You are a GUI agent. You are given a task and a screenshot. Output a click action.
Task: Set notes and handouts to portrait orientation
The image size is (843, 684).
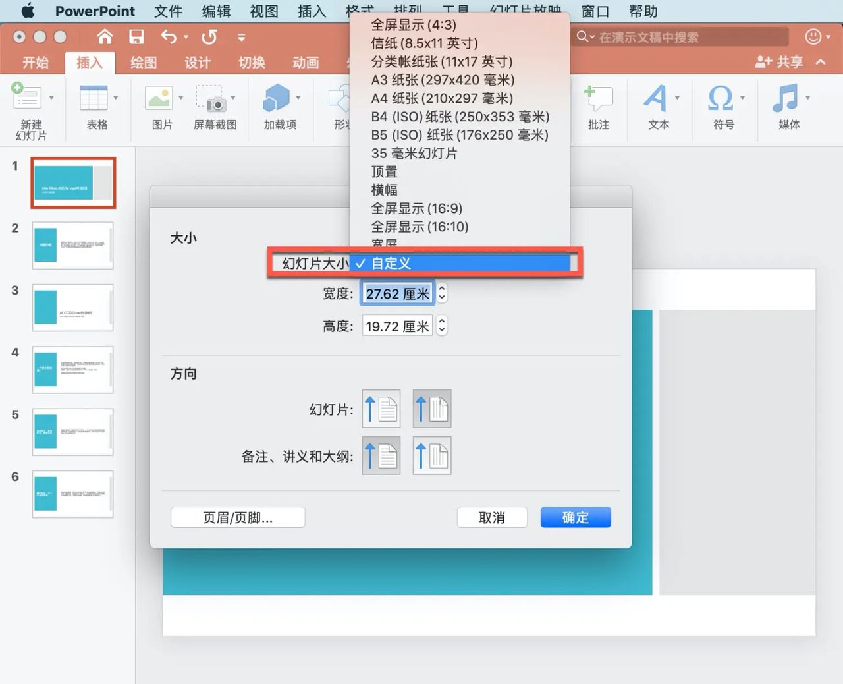pyautogui.click(x=381, y=456)
